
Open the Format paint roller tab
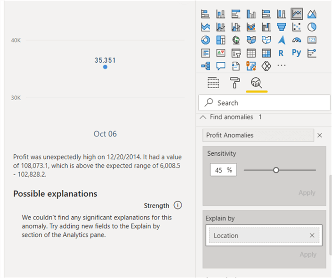tap(235, 83)
